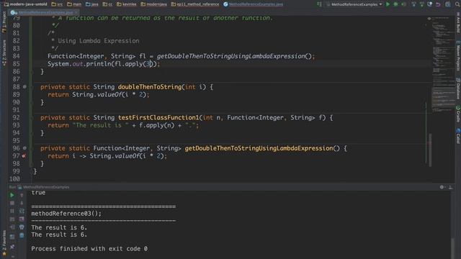
Task: Click the VCS update project icon
Action: [x=413, y=4]
